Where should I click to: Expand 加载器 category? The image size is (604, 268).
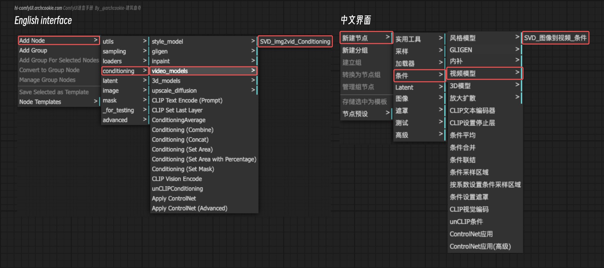point(419,64)
